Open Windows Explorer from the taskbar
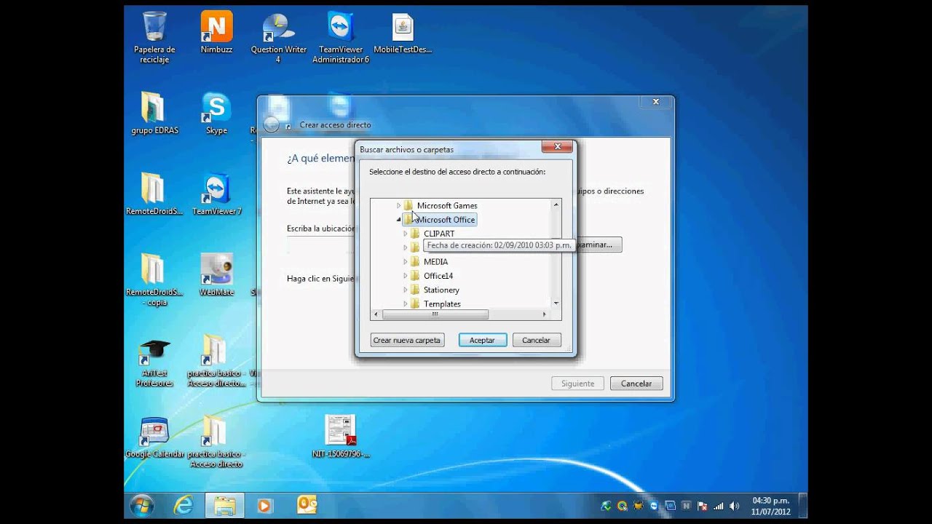Screen dimensions: 932x524 tap(224, 505)
